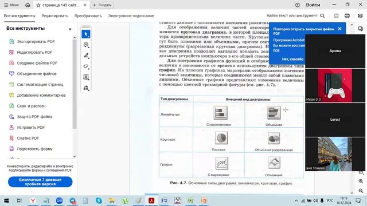This screenshot has height=206, width=367.
Task: Open the Fill and sign pen tool
Action: (x=86, y=88)
